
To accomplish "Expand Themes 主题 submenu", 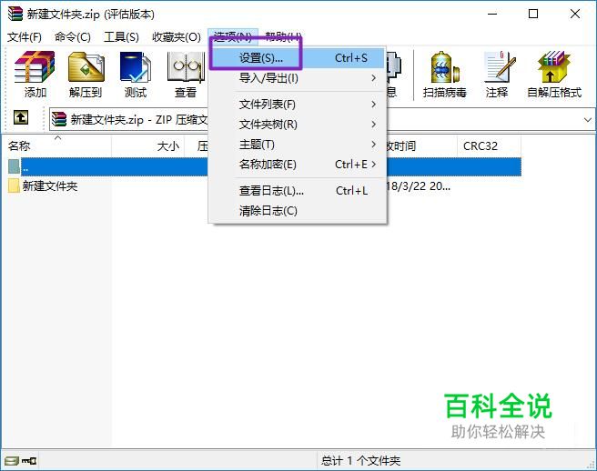I will point(298,145).
